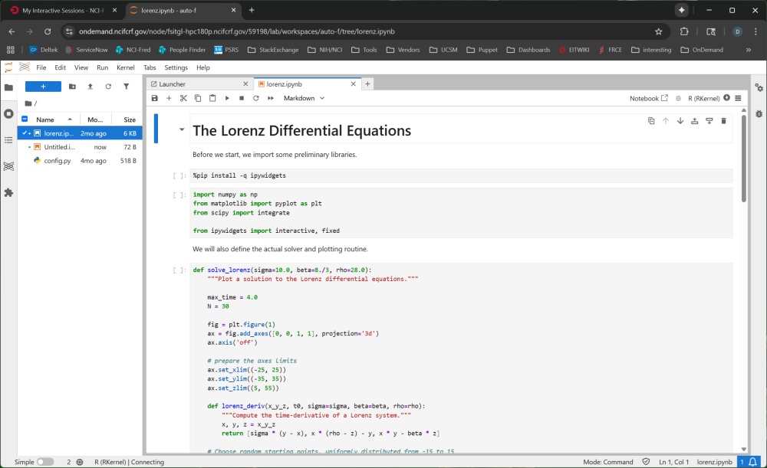Viewport: 767px width, 468px height.
Task: Move the cell down with arrow icon
Action: 680,120
